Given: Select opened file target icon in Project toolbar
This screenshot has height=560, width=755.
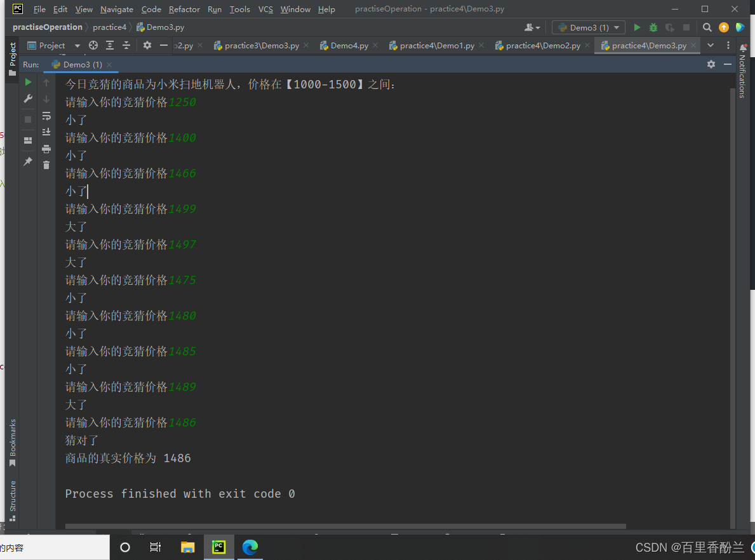Looking at the screenshot, I should pos(93,45).
